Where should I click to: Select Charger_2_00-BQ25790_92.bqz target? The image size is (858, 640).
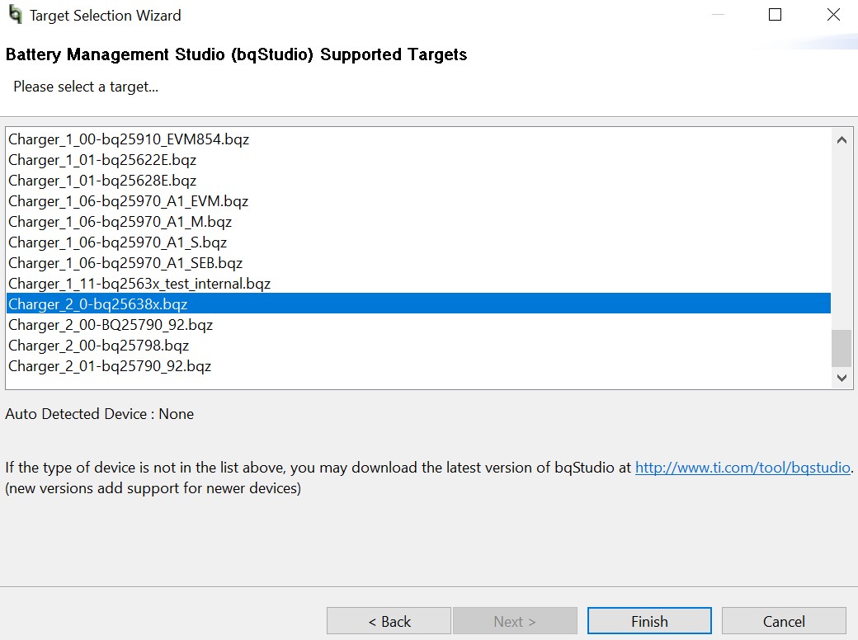pos(111,325)
